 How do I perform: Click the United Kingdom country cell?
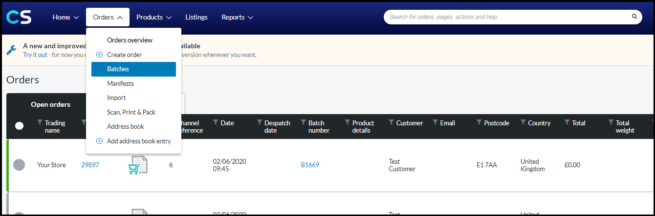[532, 165]
